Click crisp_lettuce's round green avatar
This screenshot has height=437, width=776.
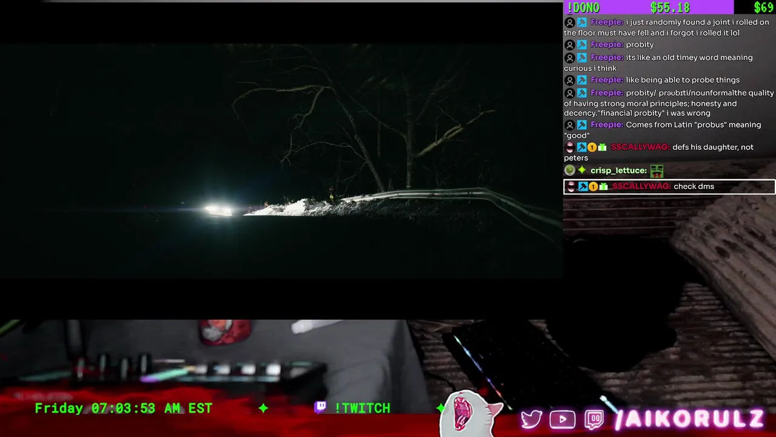(569, 171)
